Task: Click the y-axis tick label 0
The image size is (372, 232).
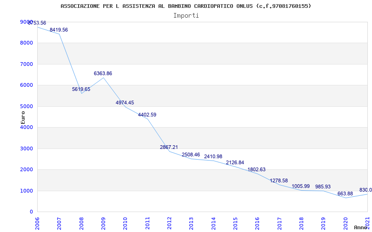Action: (32, 212)
